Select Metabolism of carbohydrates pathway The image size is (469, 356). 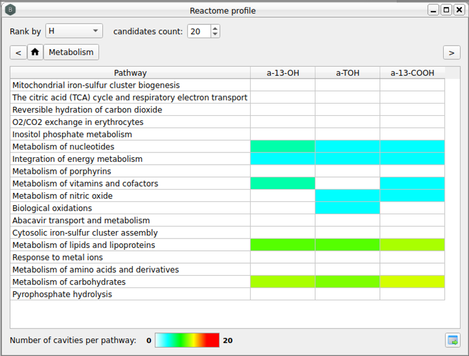pos(130,282)
